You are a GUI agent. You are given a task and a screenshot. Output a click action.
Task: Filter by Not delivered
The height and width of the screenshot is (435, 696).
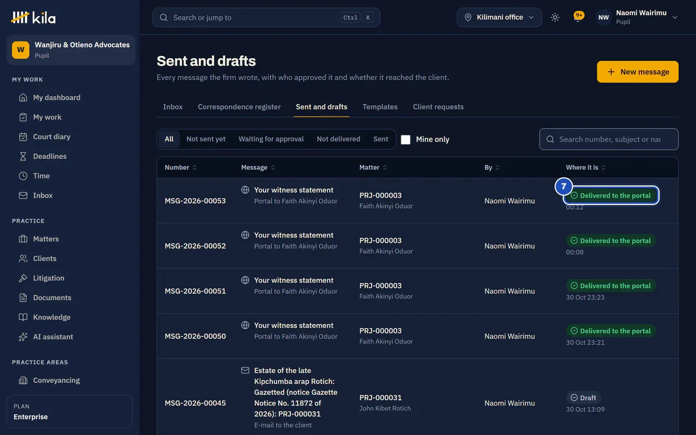(338, 139)
